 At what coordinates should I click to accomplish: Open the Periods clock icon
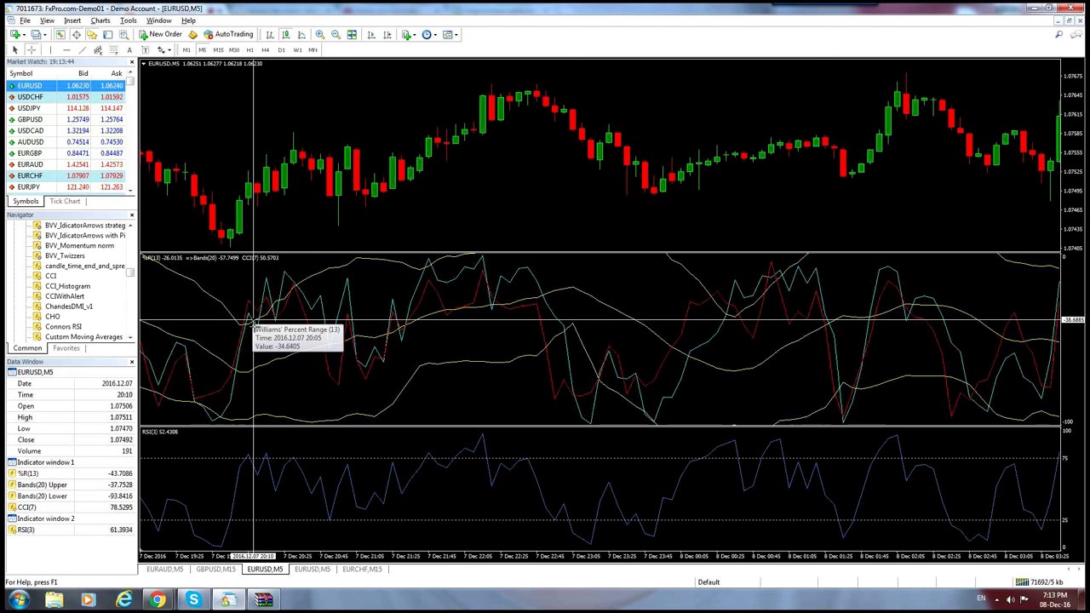427,35
